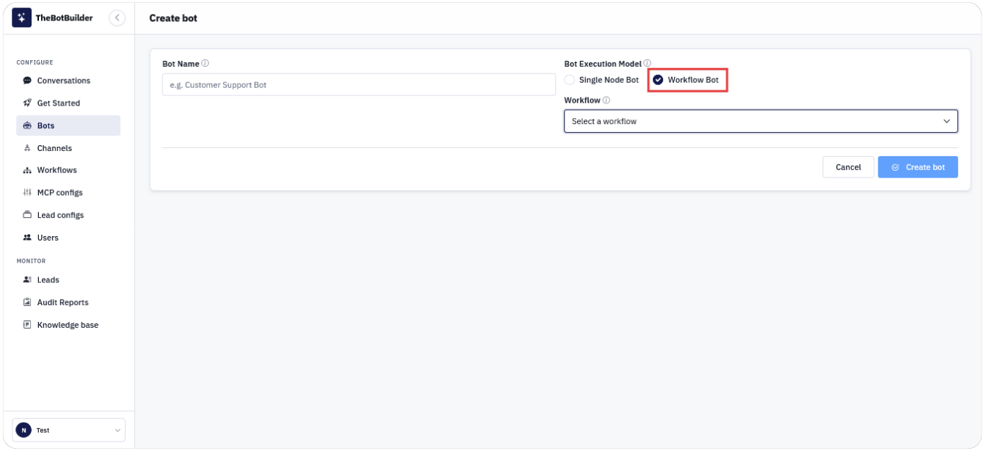Viewport: 1003px width, 451px height.
Task: Navigate to Workflows
Action: (x=68, y=170)
